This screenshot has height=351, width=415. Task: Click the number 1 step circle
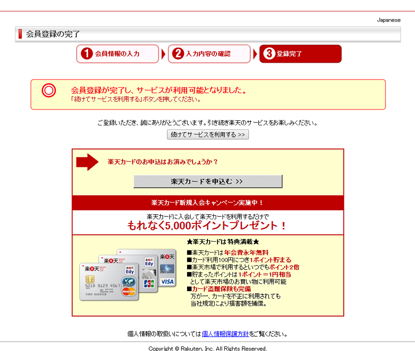click(86, 54)
